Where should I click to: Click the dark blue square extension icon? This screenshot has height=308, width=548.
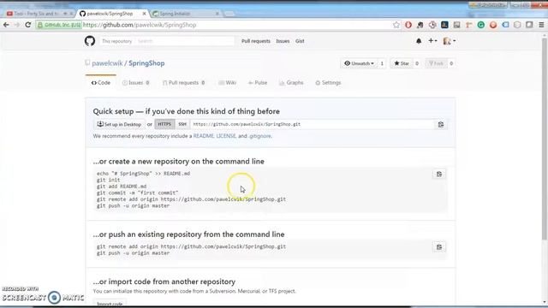coord(444,25)
